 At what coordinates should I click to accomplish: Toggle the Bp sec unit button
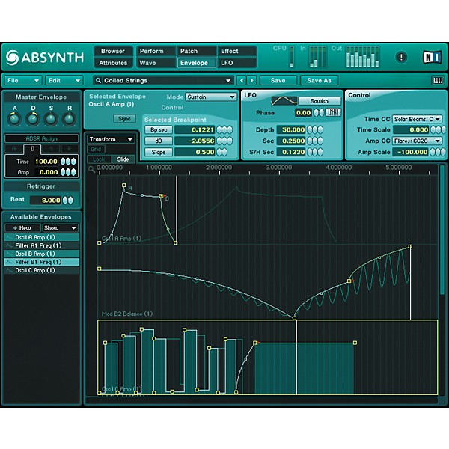coord(159,129)
